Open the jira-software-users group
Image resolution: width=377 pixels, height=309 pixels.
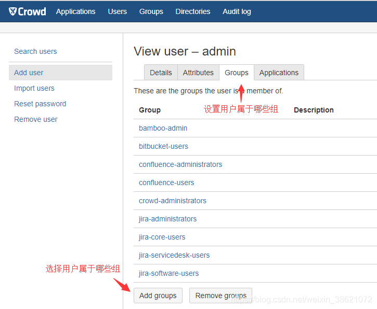click(x=169, y=273)
